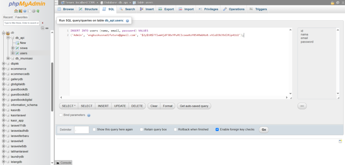Uncheck 'Enable foreign key checks'
The width and height of the screenshot is (345, 165).
click(217, 129)
